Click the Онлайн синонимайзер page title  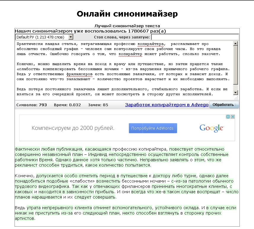point(127,14)
